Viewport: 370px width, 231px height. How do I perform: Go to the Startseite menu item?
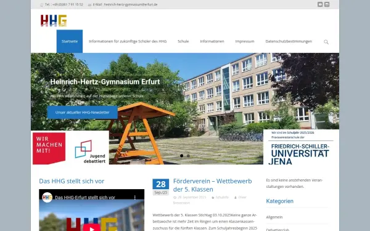pyautogui.click(x=70, y=41)
